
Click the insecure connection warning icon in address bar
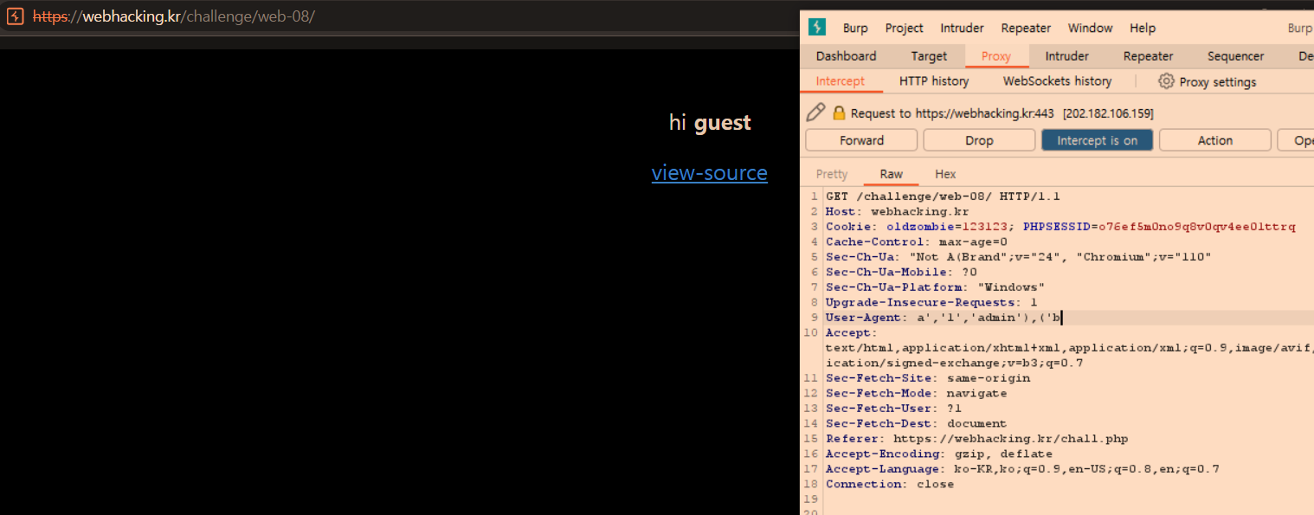tap(15, 16)
